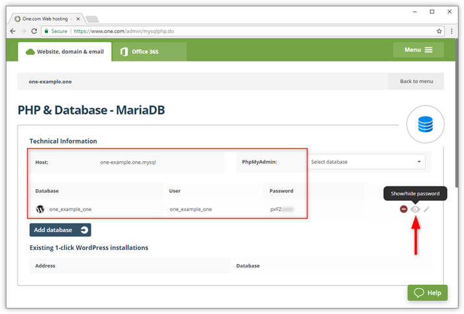The image size is (464, 314).
Task: Close the browser window
Action: pos(450,12)
